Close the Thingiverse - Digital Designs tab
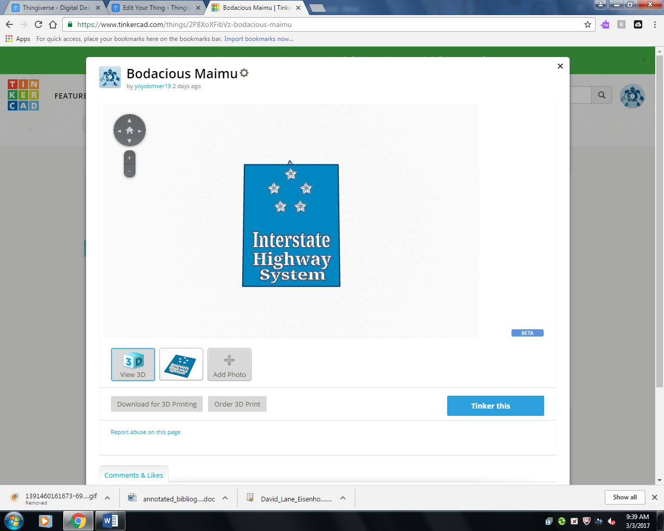The height and width of the screenshot is (531, 664). [98, 8]
